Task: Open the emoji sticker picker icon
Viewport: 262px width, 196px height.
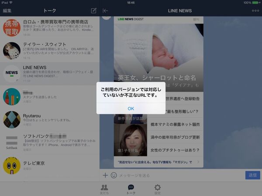Action: pos(114,175)
